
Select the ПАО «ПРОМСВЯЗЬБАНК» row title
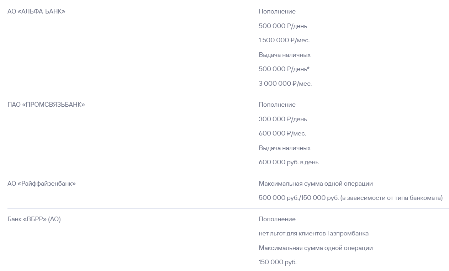46,105
